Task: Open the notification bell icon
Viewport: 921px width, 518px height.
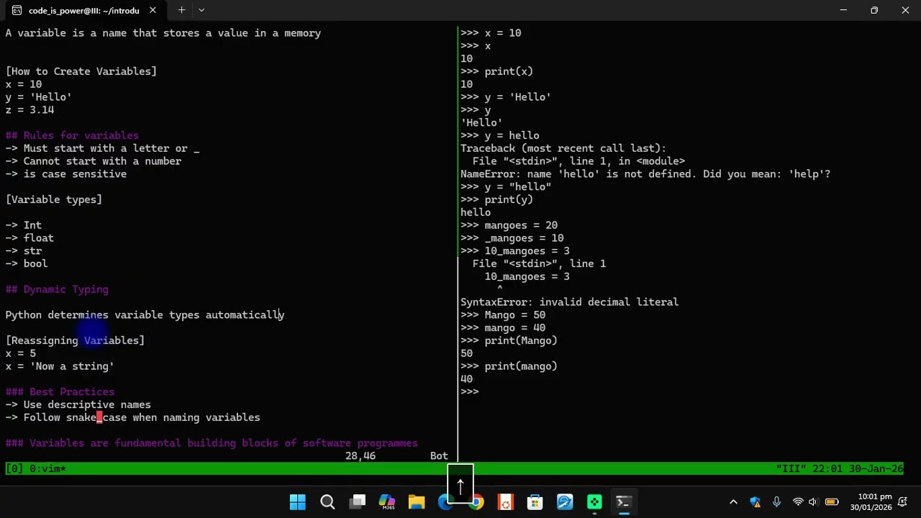Action: (903, 502)
